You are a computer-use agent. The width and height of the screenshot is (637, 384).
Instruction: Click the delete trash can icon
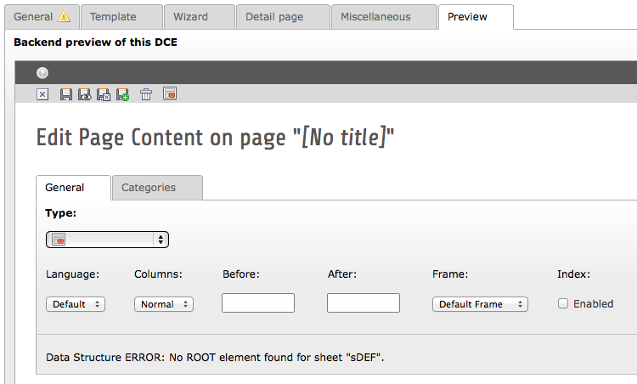pyautogui.click(x=146, y=94)
